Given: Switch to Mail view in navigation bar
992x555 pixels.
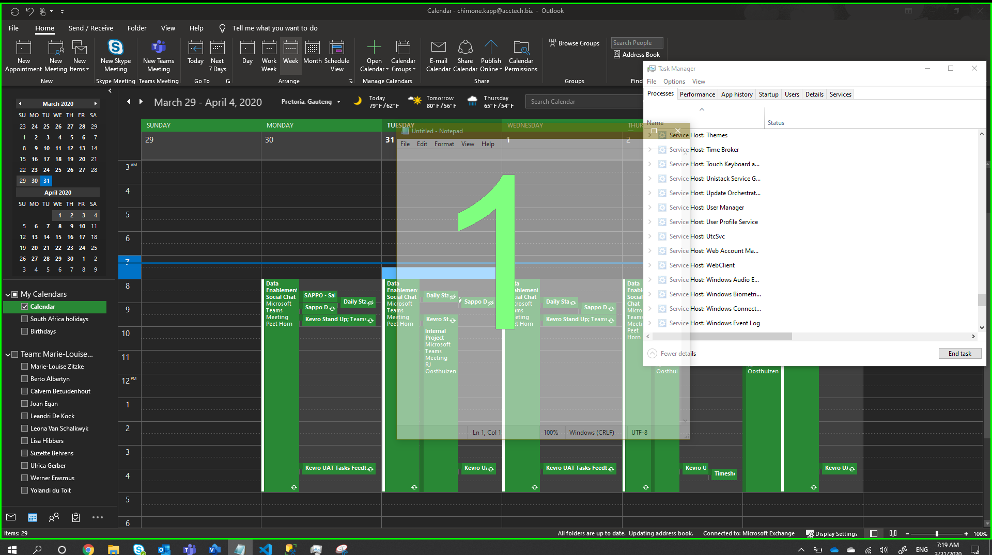Looking at the screenshot, I should click(x=11, y=517).
